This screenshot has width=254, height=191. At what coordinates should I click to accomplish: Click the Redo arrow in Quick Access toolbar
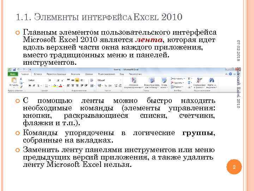pos(24,70)
